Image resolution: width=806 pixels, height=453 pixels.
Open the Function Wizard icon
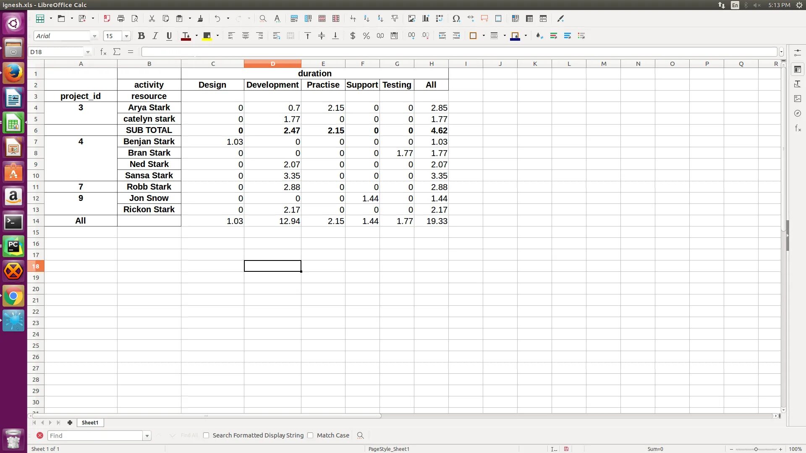103,52
